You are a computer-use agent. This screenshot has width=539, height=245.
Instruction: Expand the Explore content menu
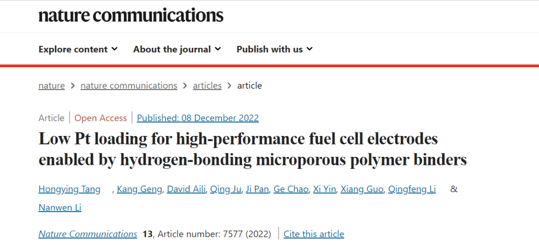(x=78, y=49)
